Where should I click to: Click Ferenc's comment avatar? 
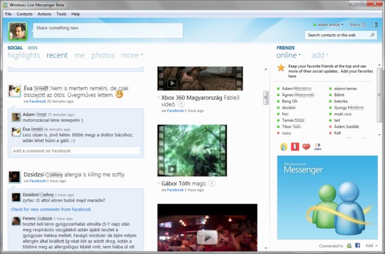(16, 221)
